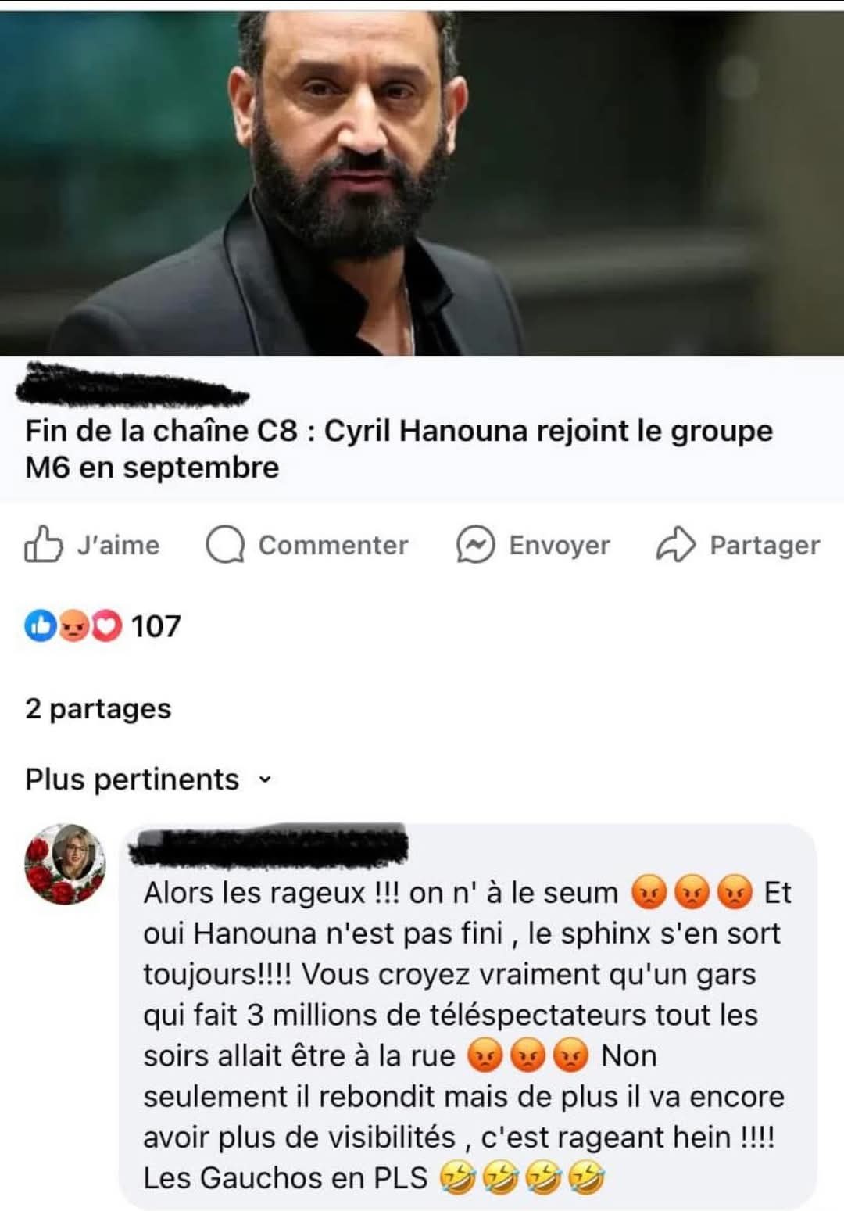
Task: Click the redacted source name above the headline
Action: tap(133, 385)
